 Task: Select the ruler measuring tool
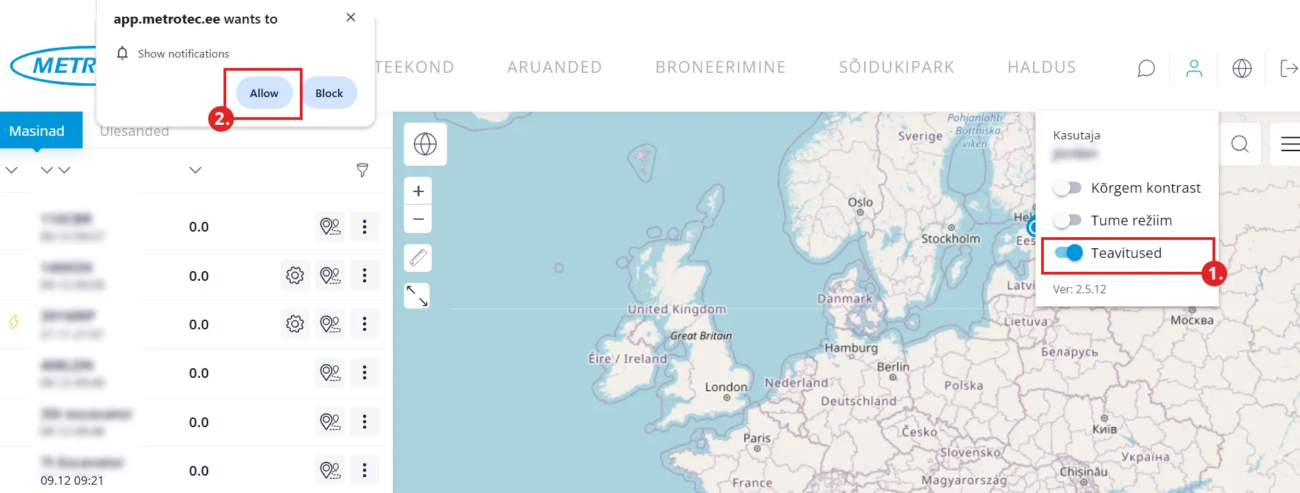tap(418, 258)
